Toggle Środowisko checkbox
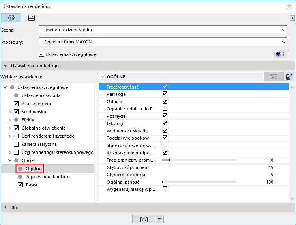The height and width of the screenshot is (225, 296). tap(16, 112)
